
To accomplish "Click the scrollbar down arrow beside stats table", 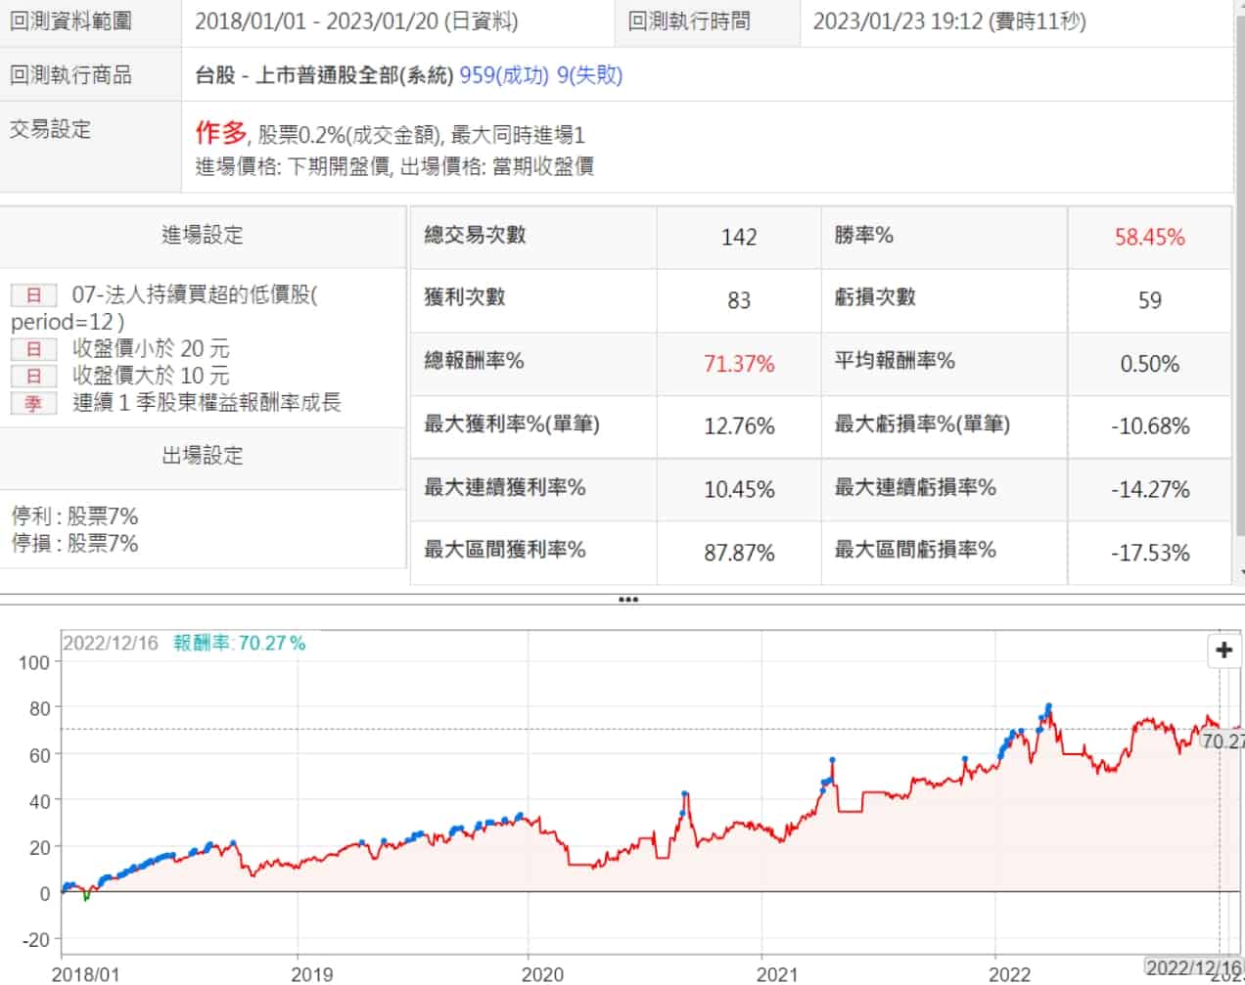I will [1241, 572].
